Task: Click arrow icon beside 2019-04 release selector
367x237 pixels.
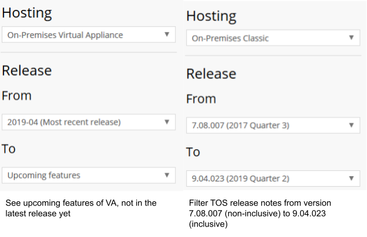Action: [167, 122]
